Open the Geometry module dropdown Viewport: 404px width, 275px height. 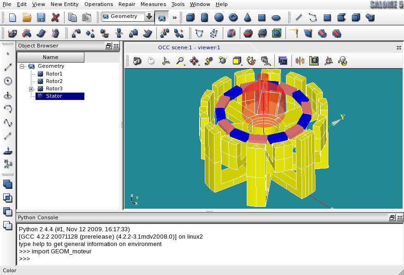[149, 17]
